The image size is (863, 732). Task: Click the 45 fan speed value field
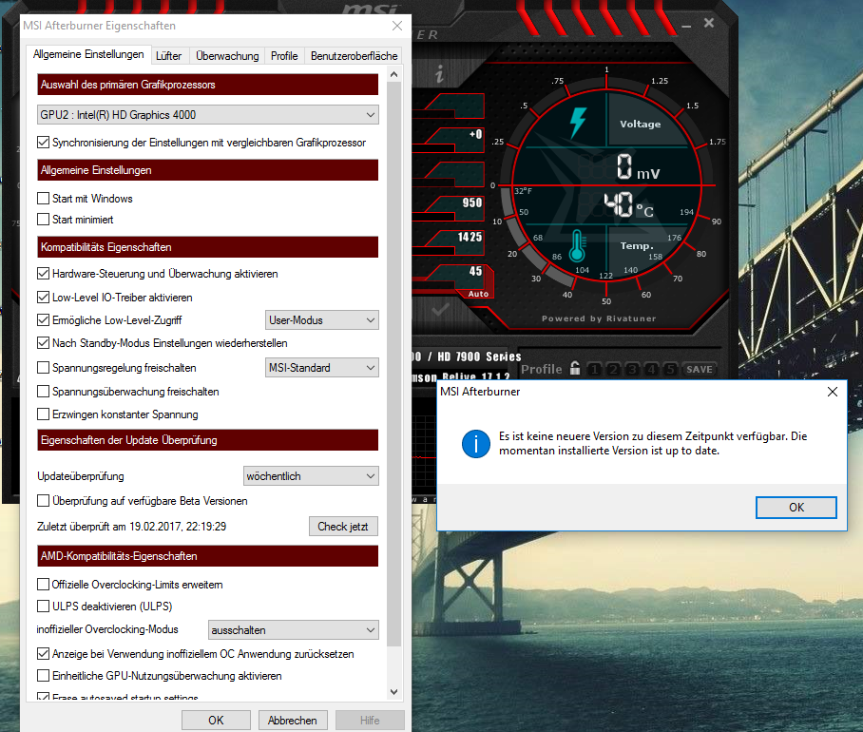[475, 271]
